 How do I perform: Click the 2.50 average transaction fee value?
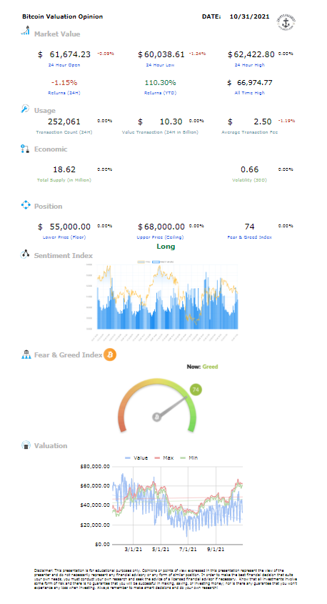pos(263,122)
